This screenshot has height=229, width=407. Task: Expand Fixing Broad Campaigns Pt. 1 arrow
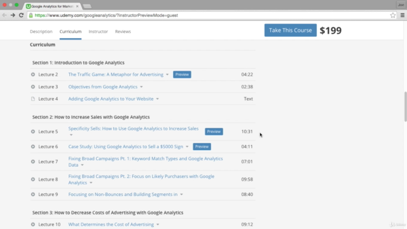click(x=82, y=165)
